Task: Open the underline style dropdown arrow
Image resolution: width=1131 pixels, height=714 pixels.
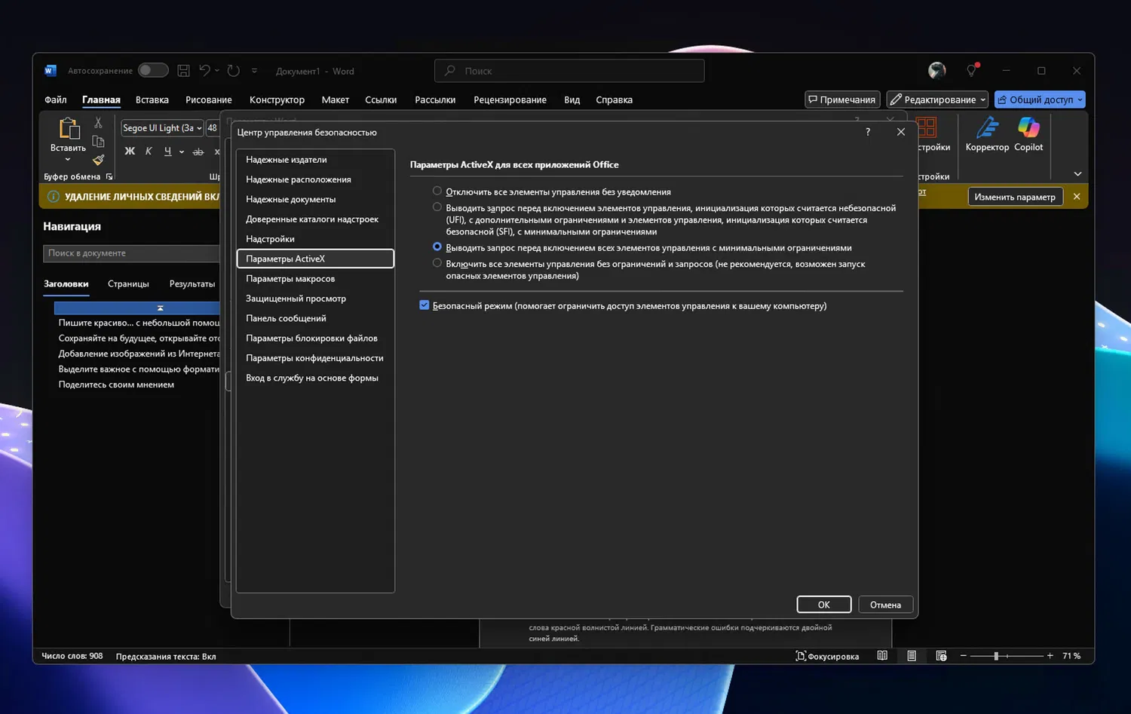Action: tap(182, 152)
